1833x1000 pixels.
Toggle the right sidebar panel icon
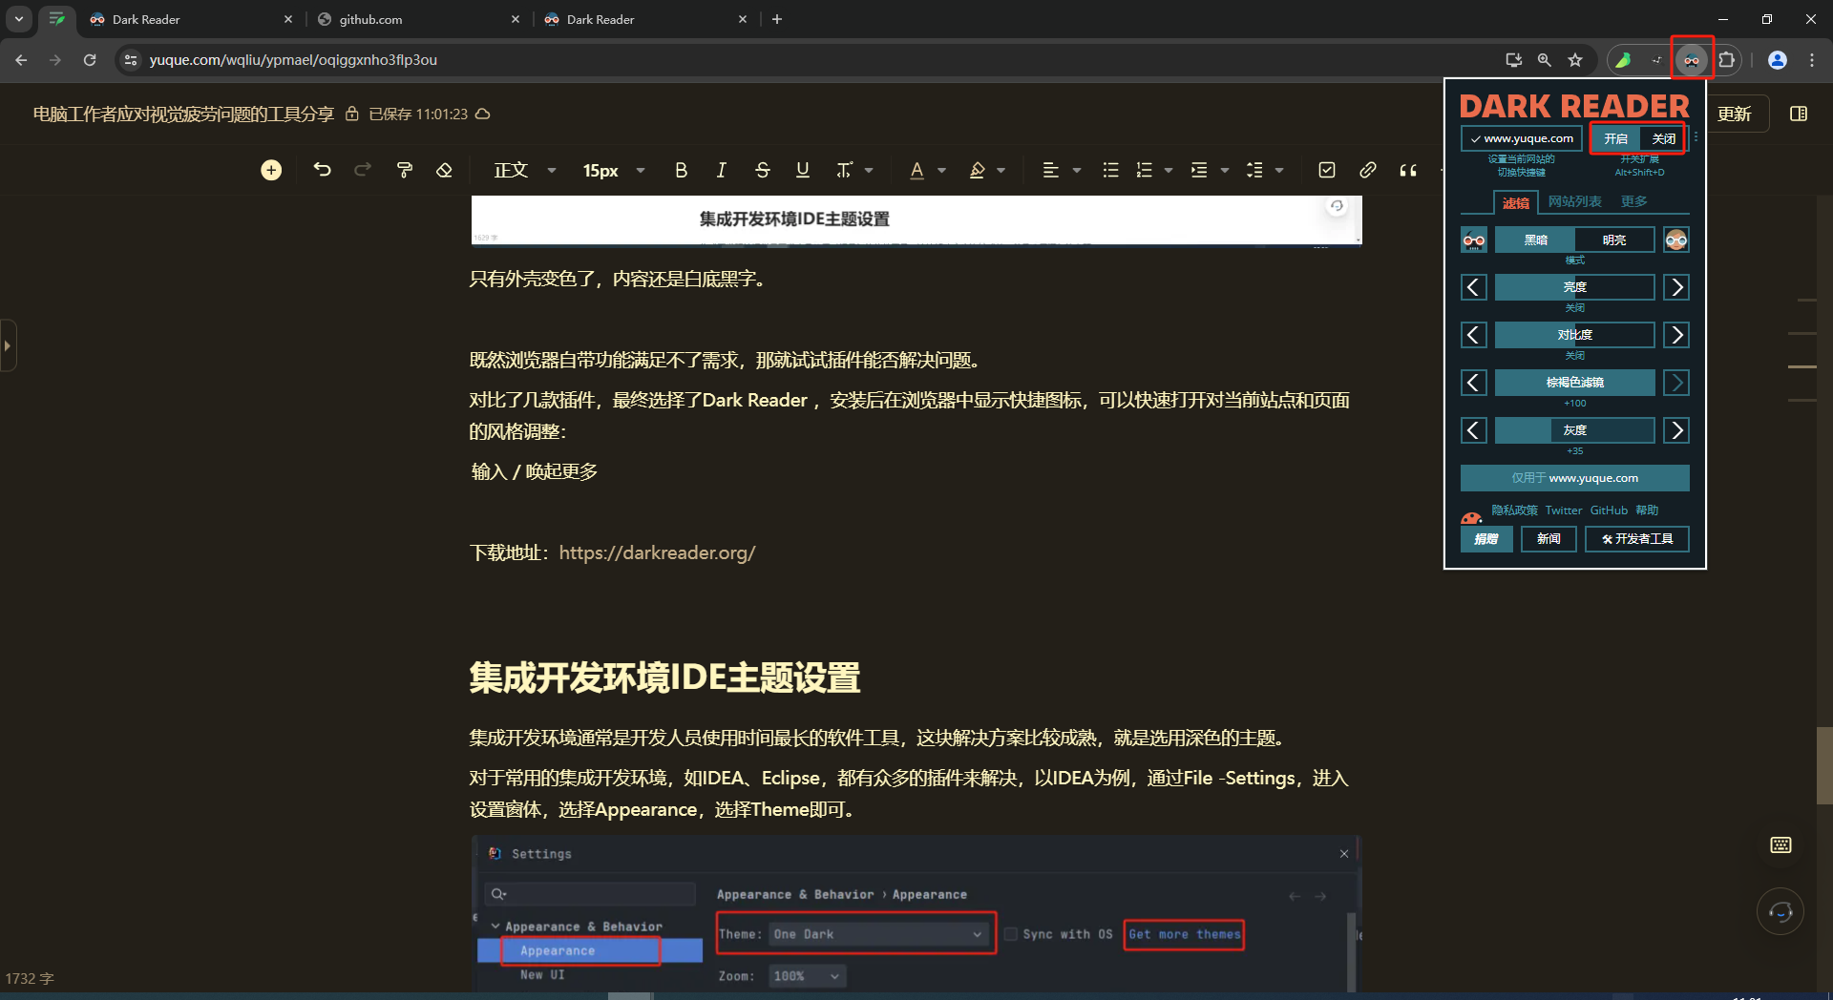pyautogui.click(x=1799, y=114)
